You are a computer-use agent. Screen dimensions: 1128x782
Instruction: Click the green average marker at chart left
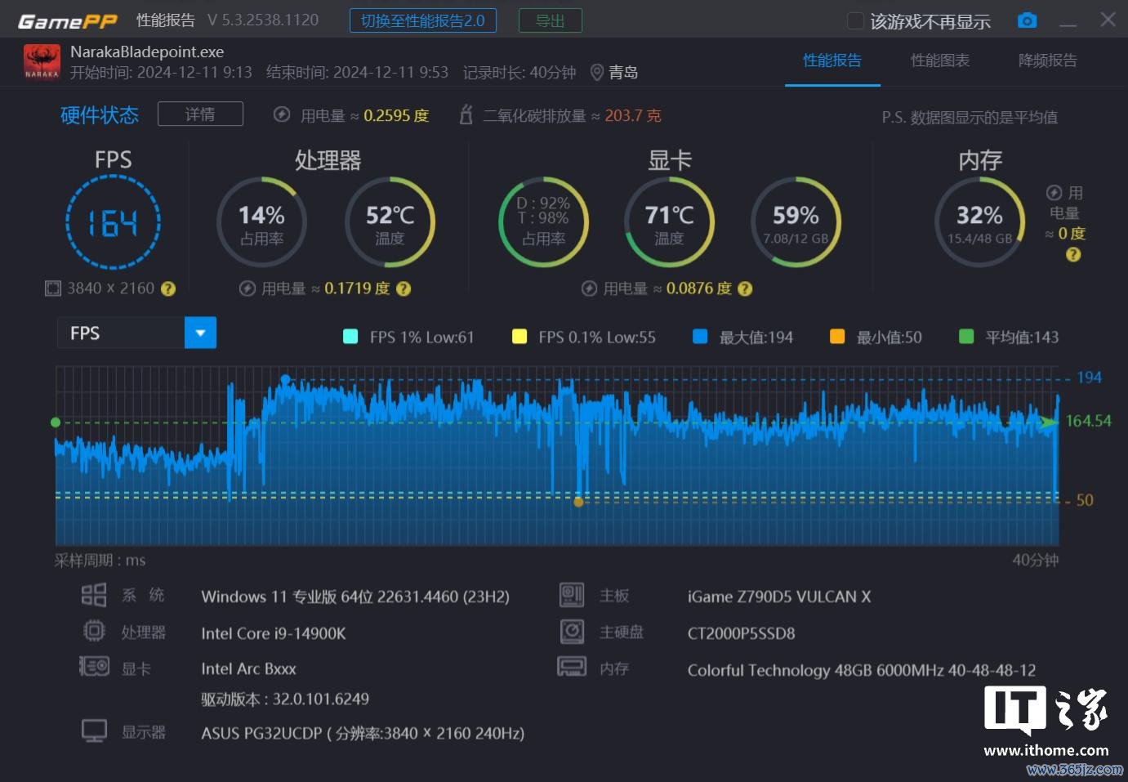56,422
